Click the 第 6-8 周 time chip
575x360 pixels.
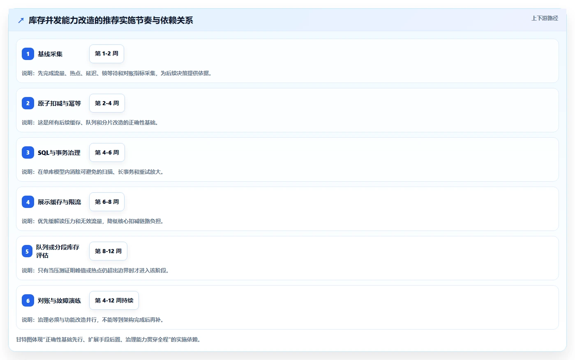pos(107,202)
